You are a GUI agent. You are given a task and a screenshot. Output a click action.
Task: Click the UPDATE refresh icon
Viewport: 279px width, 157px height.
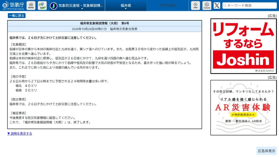click(207, 6)
